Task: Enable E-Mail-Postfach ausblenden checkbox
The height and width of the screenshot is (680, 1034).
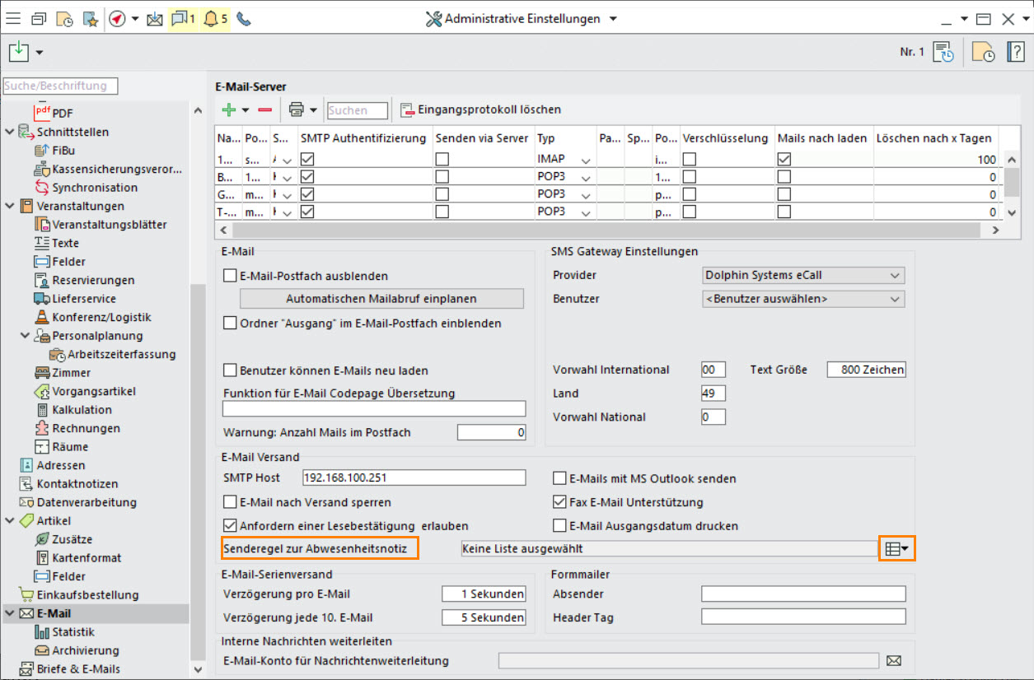Action: click(x=231, y=276)
